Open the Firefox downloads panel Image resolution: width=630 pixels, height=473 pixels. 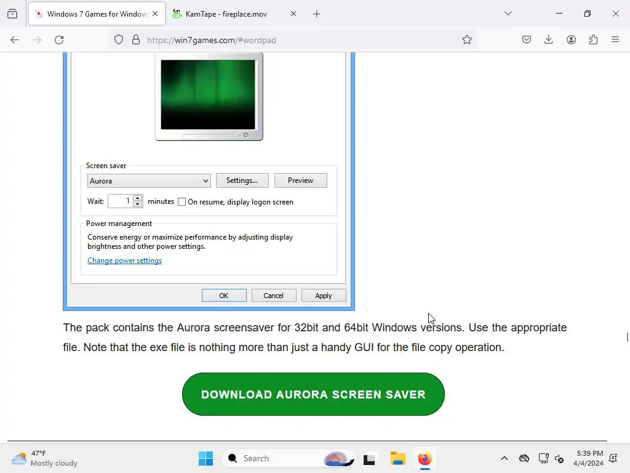(548, 40)
